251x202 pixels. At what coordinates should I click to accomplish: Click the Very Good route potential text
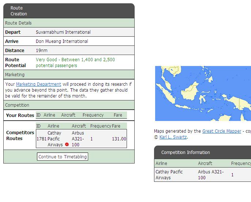click(x=75, y=63)
